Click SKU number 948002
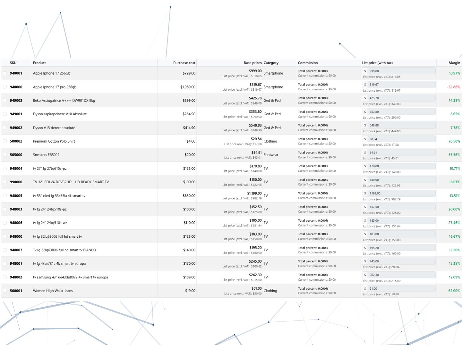462x346 pixels. 16,277
